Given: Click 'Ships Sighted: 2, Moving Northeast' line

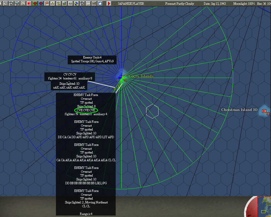Looking at the screenshot, I should [x=86, y=202].
